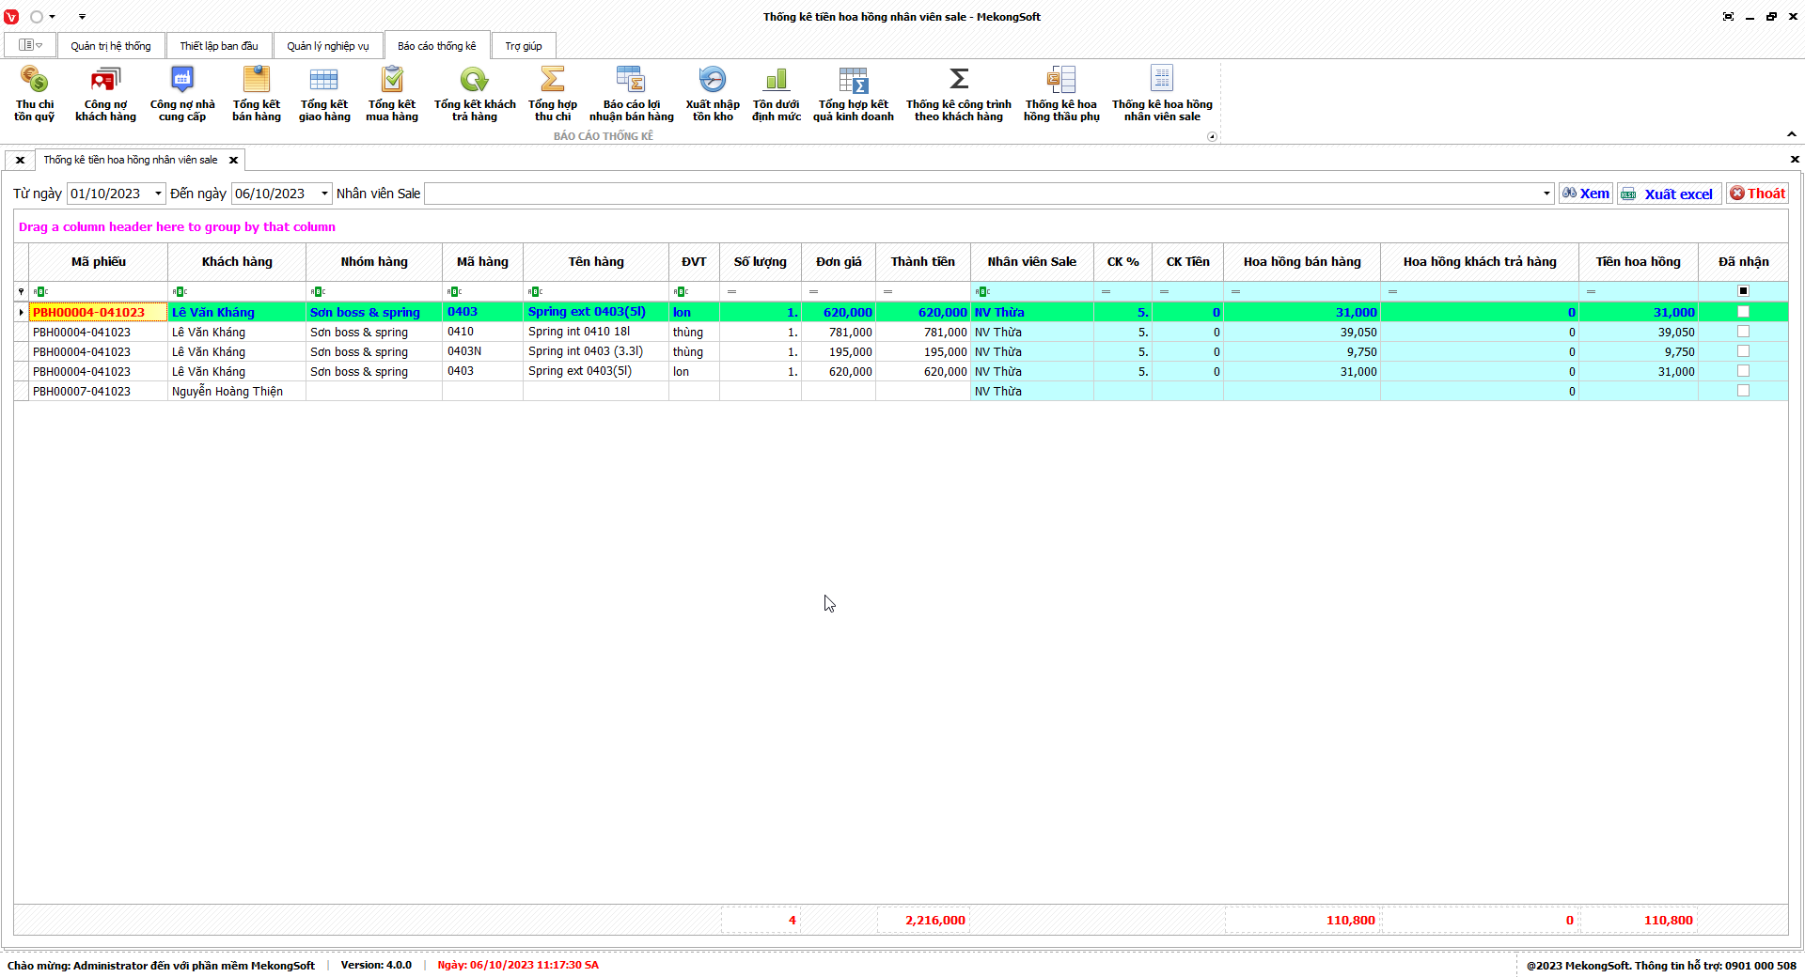Open Tồn dưới định mức report

tap(777, 94)
